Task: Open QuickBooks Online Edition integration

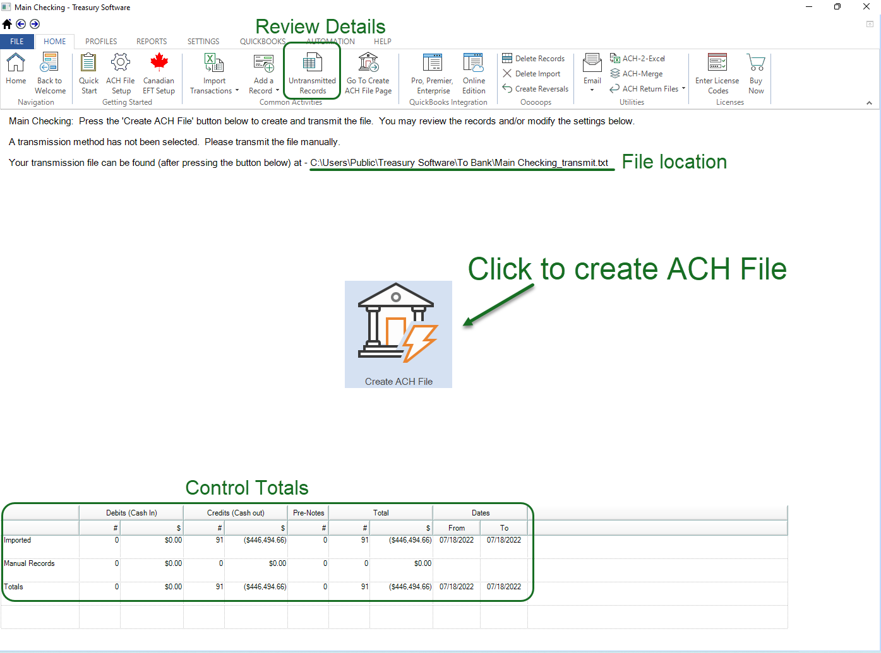Action: tap(474, 73)
